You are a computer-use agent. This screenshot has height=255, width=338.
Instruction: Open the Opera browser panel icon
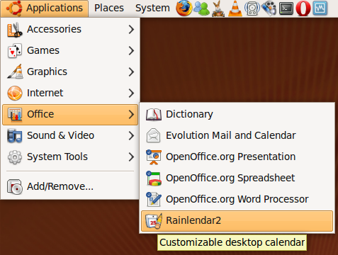point(303,8)
